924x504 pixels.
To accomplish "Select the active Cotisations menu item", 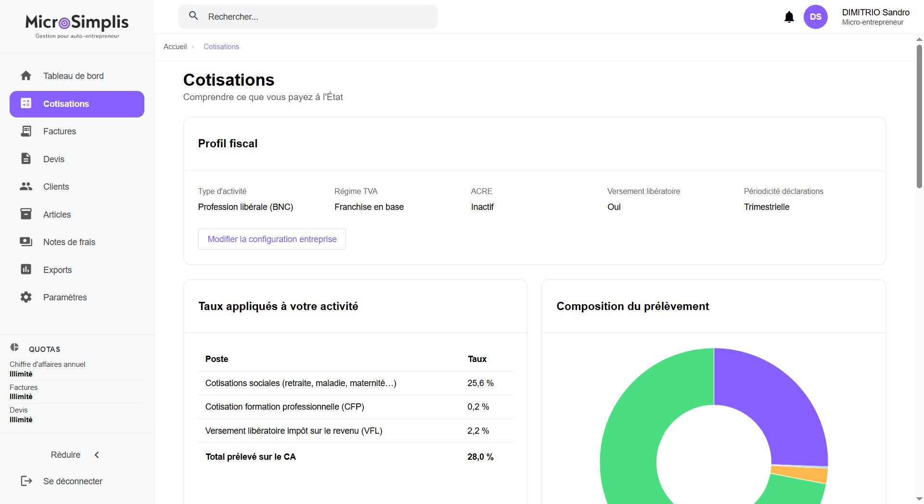I will point(77,104).
